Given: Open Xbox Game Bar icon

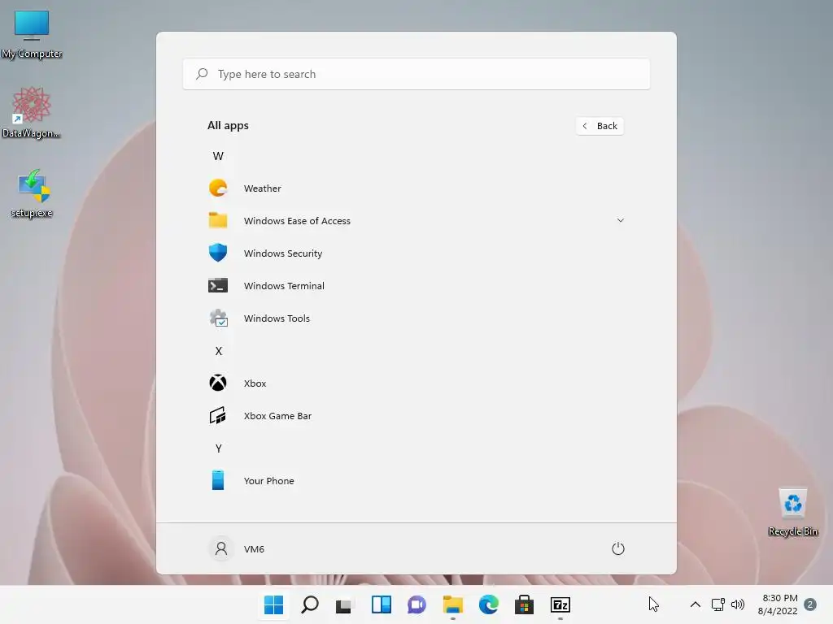Looking at the screenshot, I should pyautogui.click(x=218, y=415).
